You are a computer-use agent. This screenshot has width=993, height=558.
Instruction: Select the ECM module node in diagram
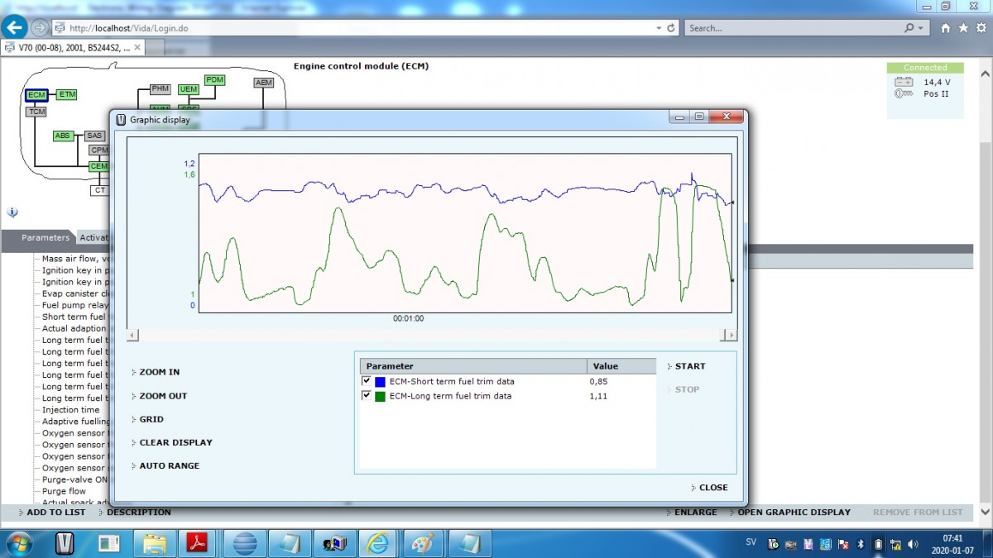pyautogui.click(x=36, y=95)
